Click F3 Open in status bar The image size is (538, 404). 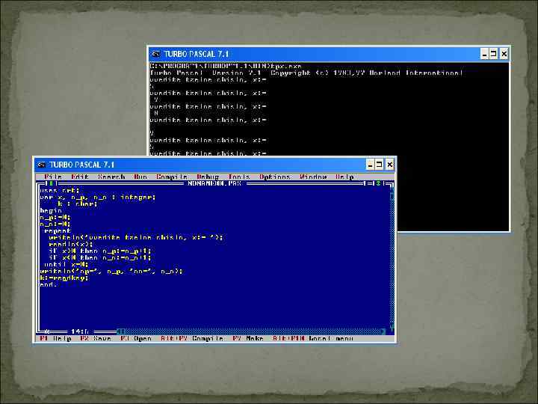coord(136,338)
